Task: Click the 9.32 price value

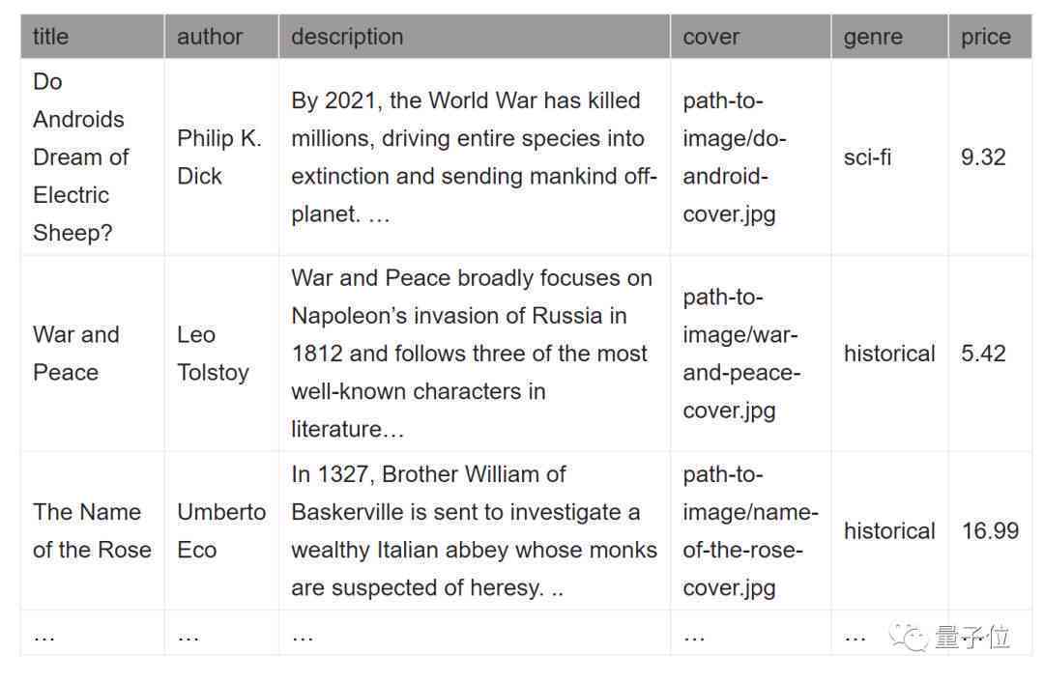Action: point(983,157)
